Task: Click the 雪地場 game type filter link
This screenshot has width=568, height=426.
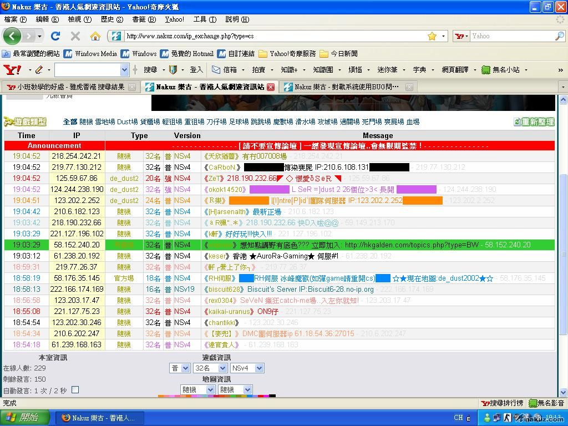Action: pyautogui.click(x=105, y=122)
